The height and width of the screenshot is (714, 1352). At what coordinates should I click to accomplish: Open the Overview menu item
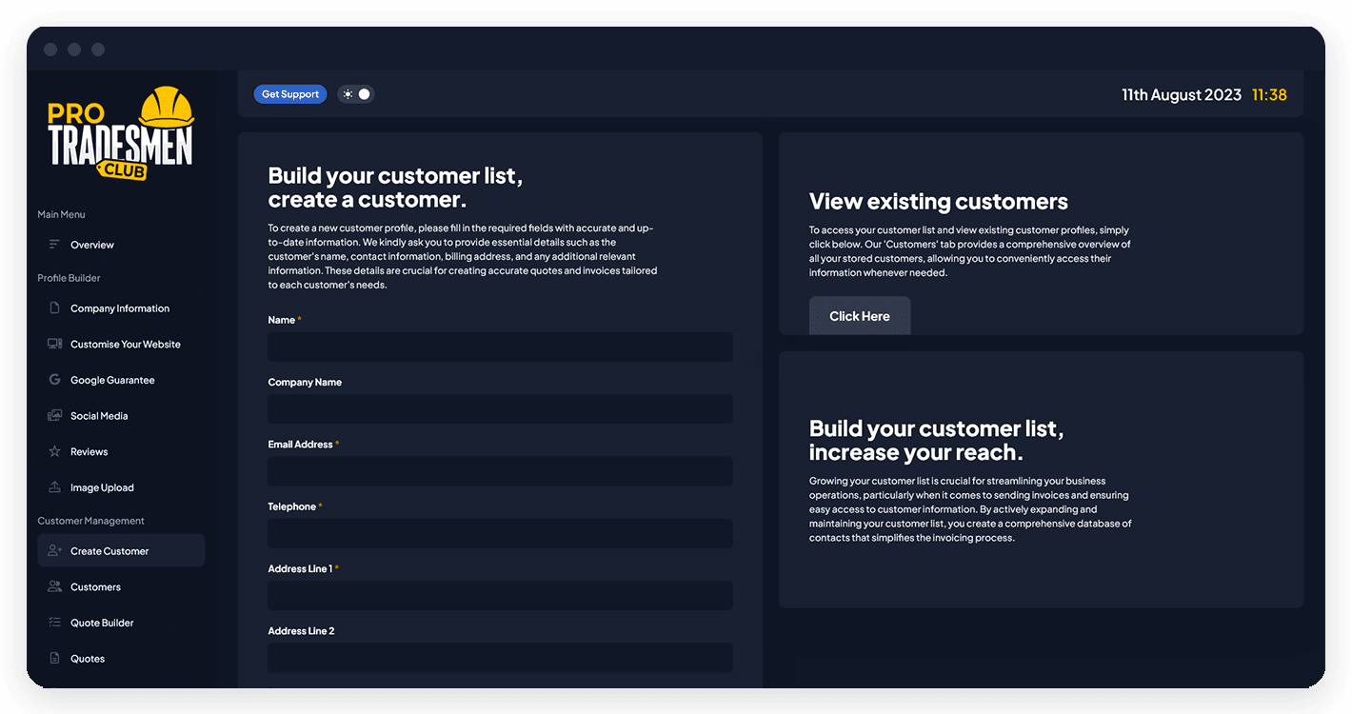(x=121, y=245)
